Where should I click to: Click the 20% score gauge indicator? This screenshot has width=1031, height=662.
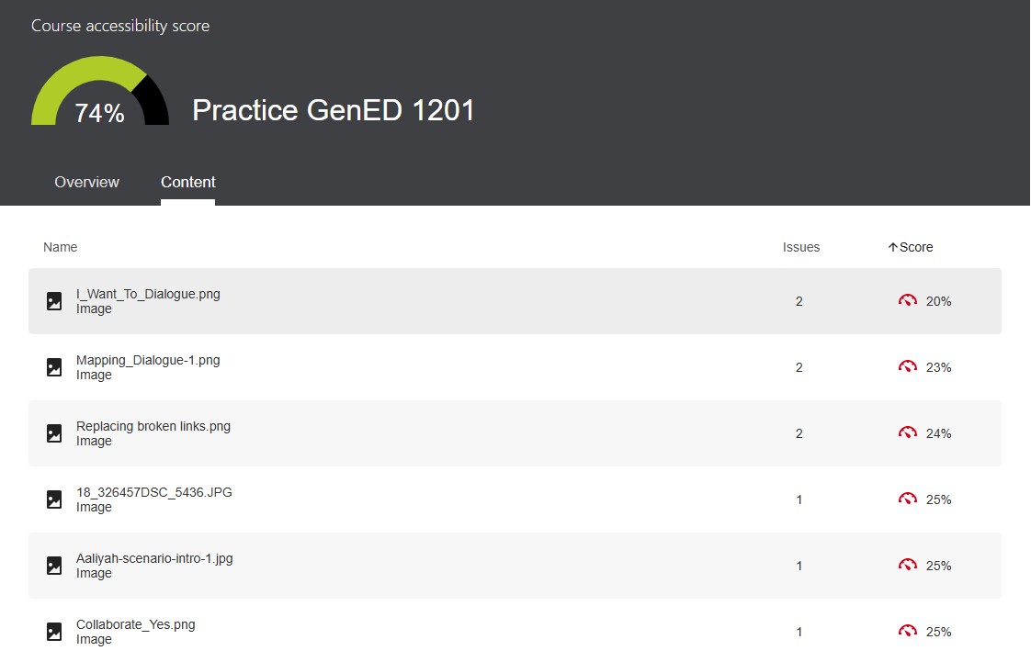(908, 301)
